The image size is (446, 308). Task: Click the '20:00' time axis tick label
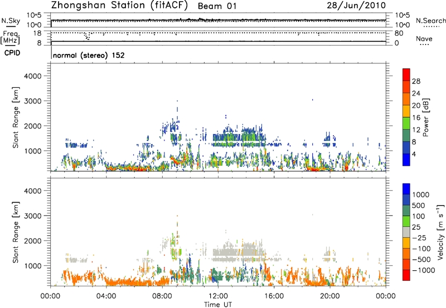click(329, 296)
